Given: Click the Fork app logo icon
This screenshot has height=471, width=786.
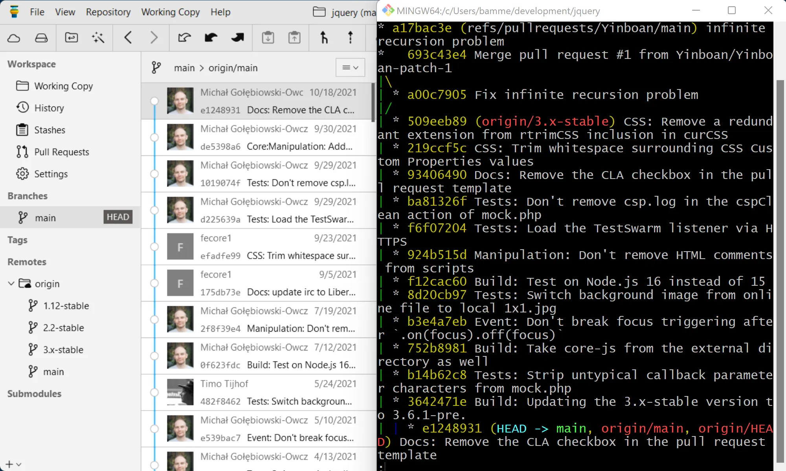Looking at the screenshot, I should click(x=14, y=12).
